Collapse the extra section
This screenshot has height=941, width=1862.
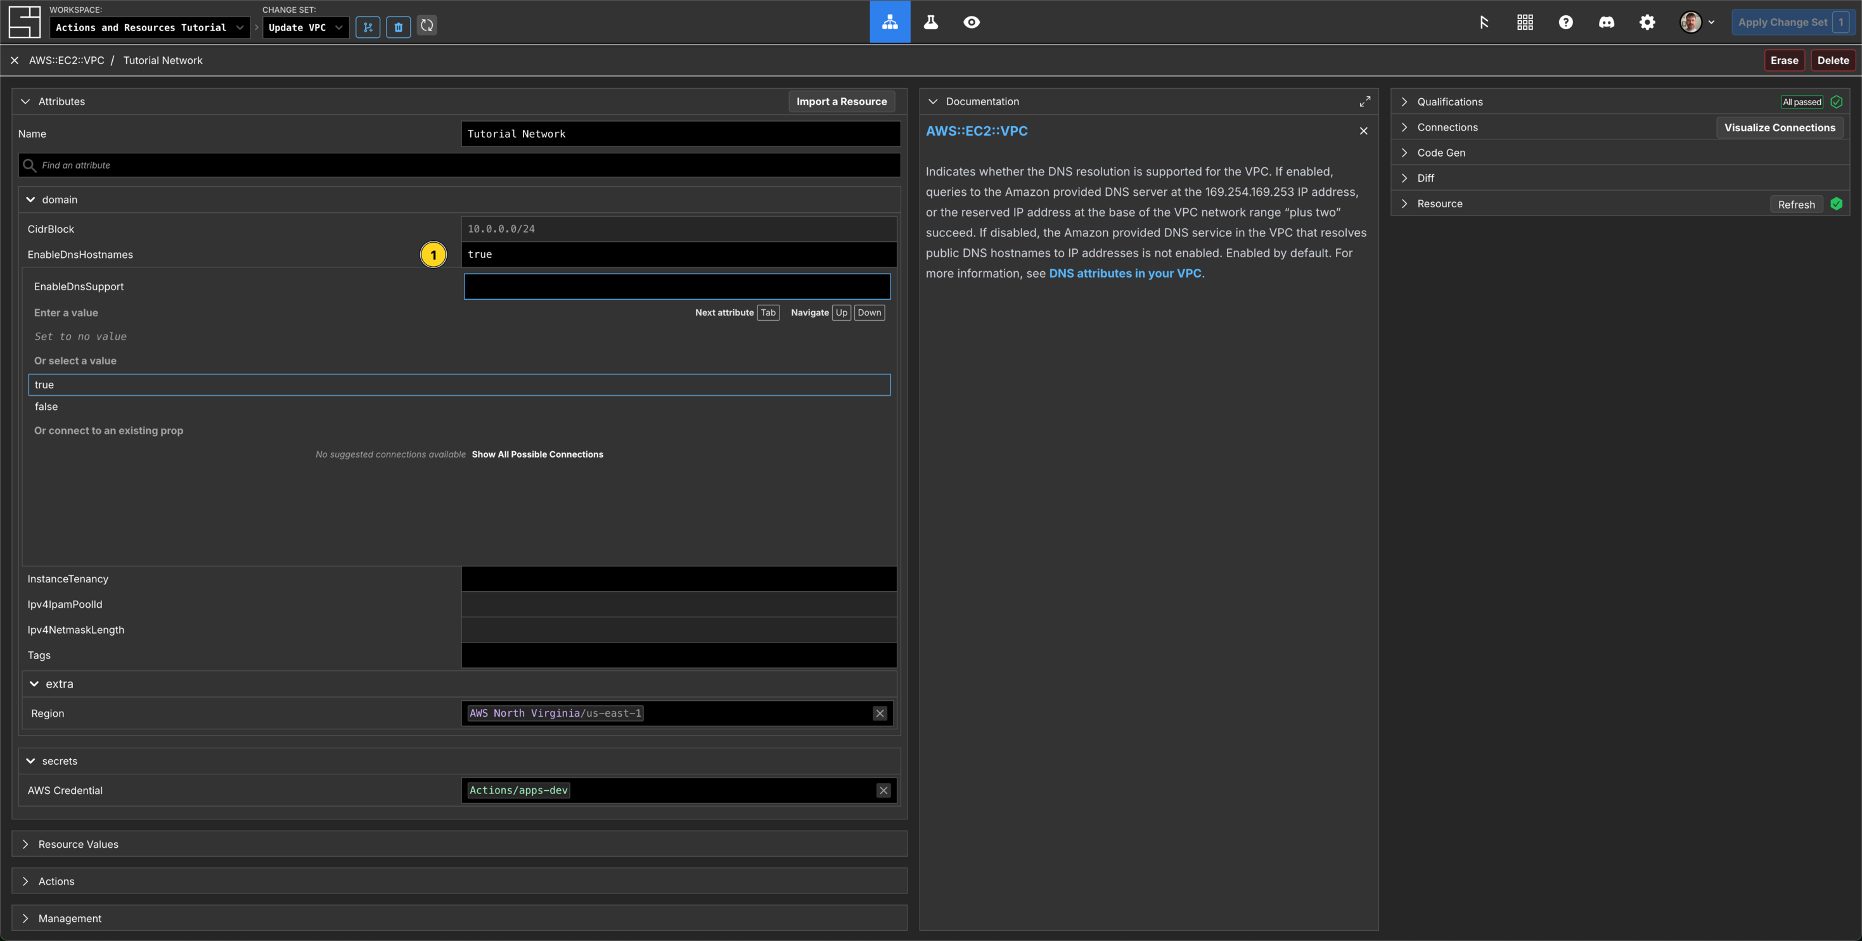point(34,684)
